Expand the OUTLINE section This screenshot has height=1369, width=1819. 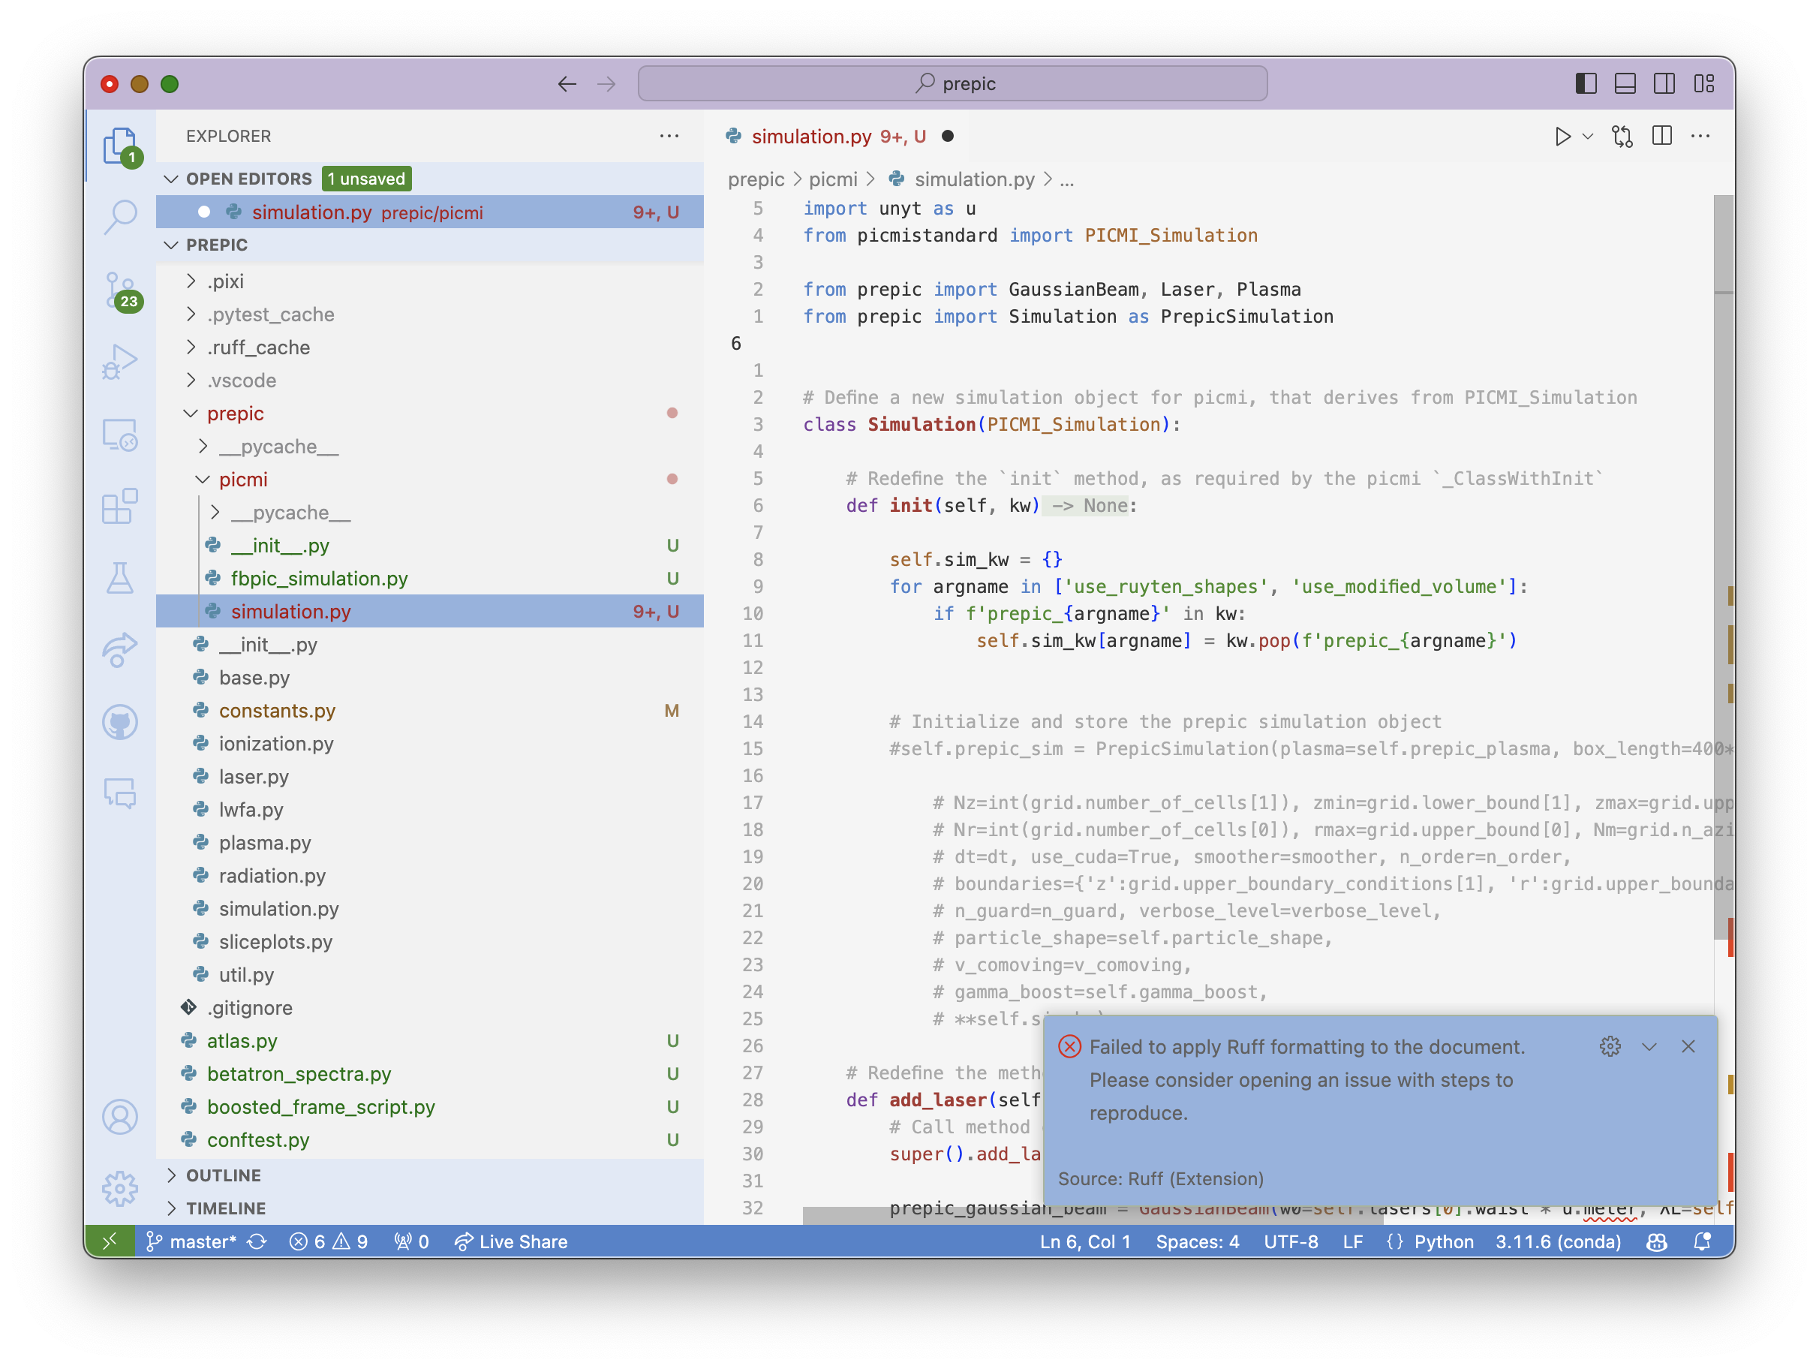(223, 1175)
